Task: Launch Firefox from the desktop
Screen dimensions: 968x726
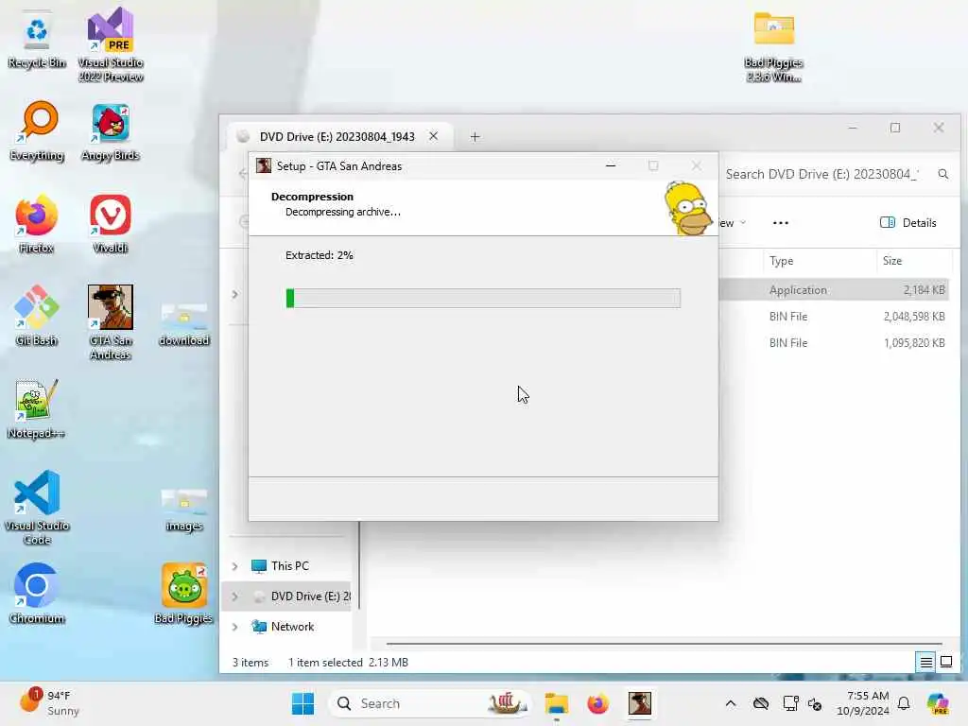Action: click(37, 223)
